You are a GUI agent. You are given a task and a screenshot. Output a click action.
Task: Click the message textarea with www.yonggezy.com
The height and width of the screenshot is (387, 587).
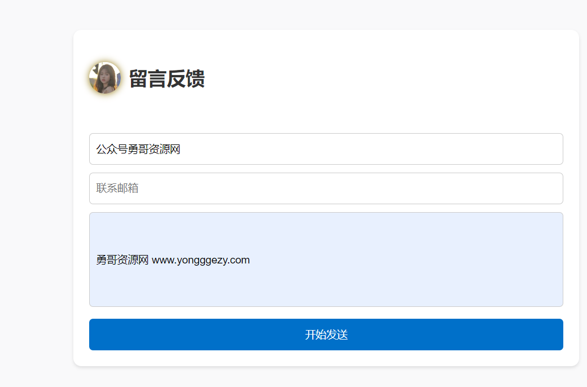tap(326, 260)
